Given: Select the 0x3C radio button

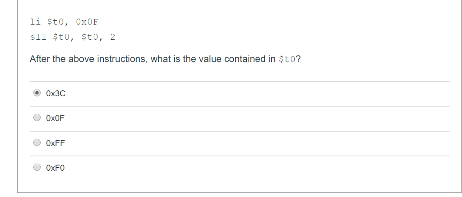Looking at the screenshot, I should point(37,93).
